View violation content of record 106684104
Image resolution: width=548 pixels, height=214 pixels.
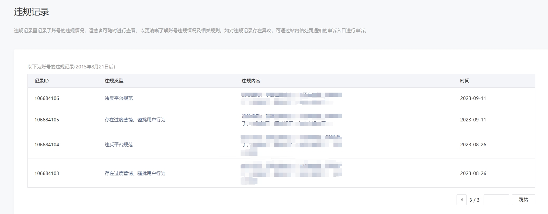[x=291, y=145]
